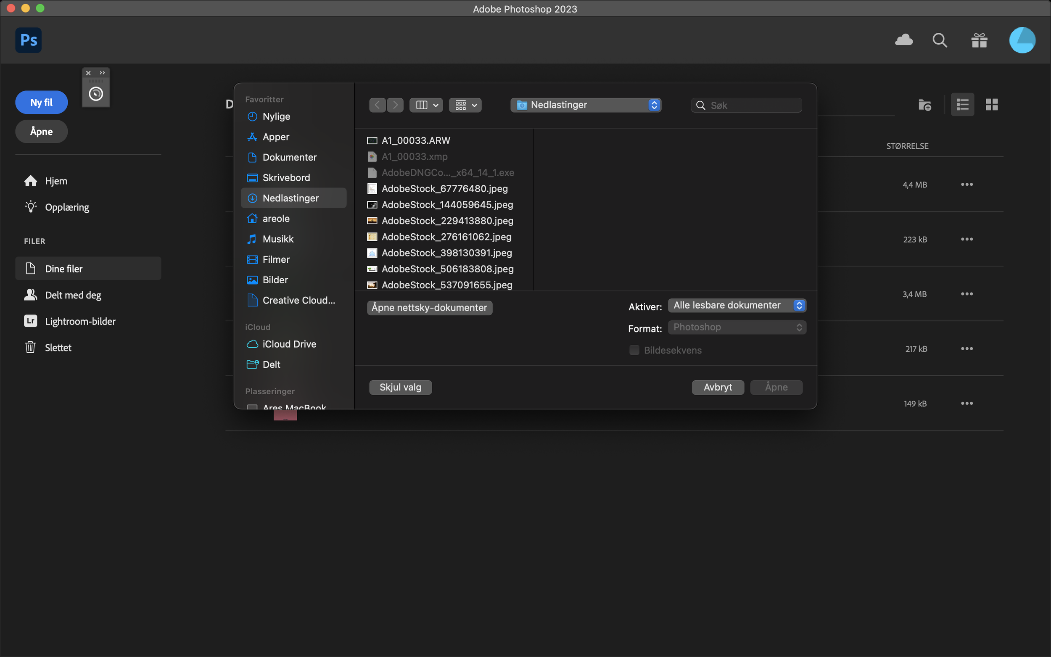Image resolution: width=1051 pixels, height=657 pixels.
Task: Click Åpne nettsky-dokumenter button
Action: (x=430, y=308)
